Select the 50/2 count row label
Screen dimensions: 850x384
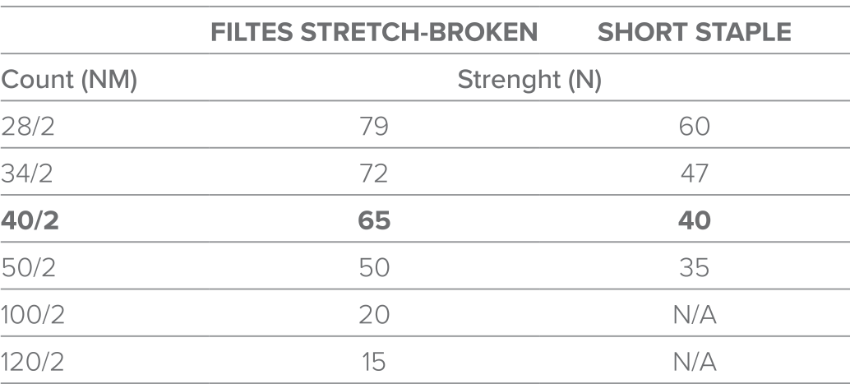click(28, 268)
